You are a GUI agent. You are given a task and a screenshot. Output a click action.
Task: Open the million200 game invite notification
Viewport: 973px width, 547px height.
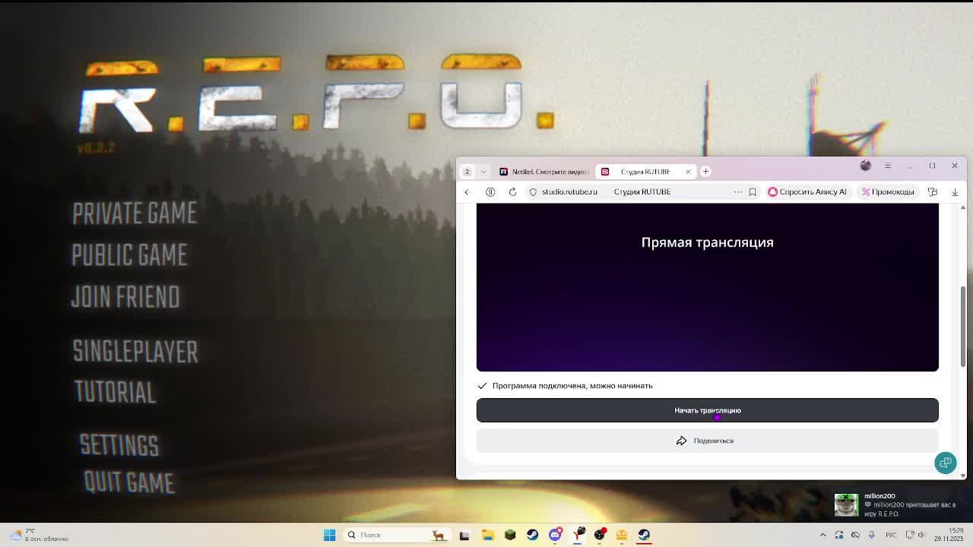(902, 504)
